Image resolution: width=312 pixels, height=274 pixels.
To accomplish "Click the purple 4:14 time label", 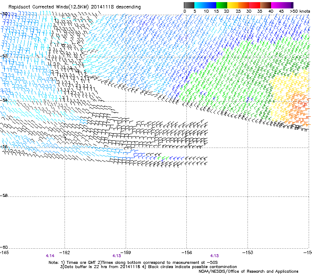I will tap(50, 256).
